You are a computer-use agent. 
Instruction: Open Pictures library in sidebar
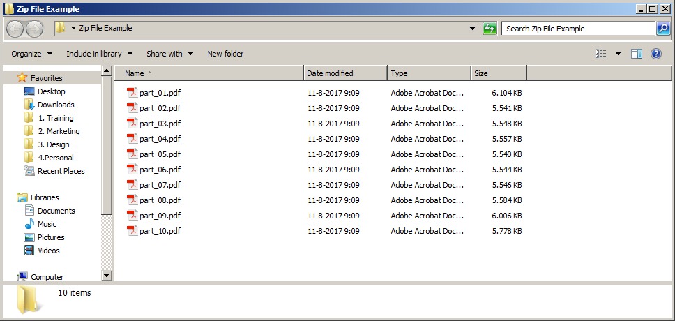coord(51,237)
